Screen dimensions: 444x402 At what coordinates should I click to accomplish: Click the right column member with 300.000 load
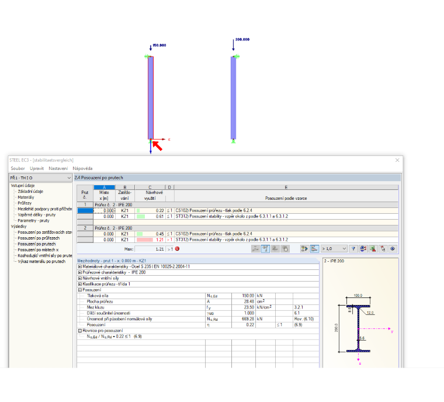click(233, 98)
